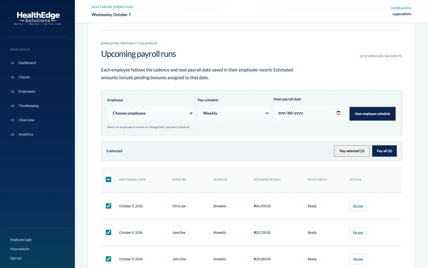
Task: Click Estimated Payroll column header
Action: point(267,180)
